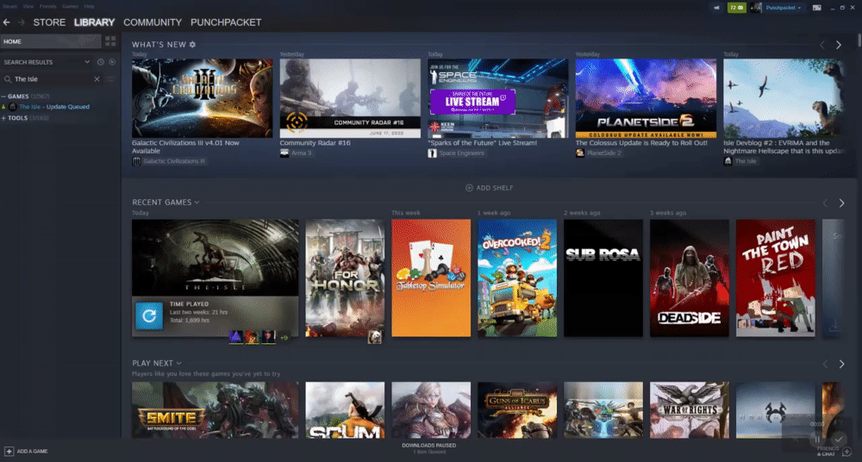The height and width of the screenshot is (462, 862).
Task: Open announcements megaphone icon
Action: (x=716, y=8)
